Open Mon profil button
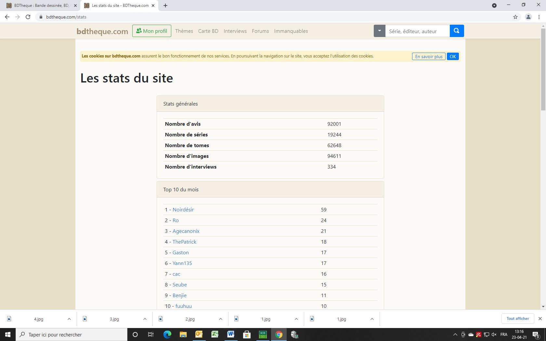The image size is (546, 341). 152,31
